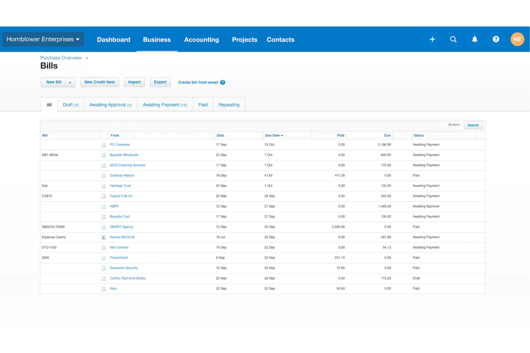Tick the Bayside Club row checkbox
Viewport: 530px width, 353px height.
tap(103, 217)
